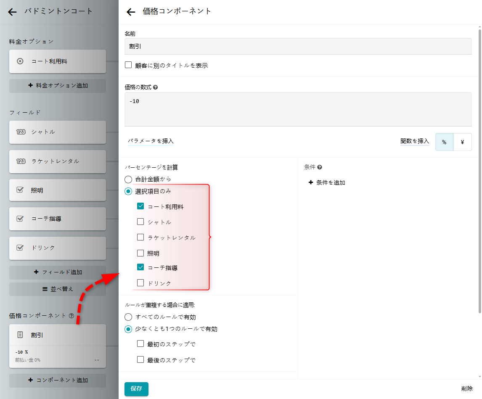Select the percent (%) unit button
This screenshot has width=482, height=399.
click(x=444, y=142)
